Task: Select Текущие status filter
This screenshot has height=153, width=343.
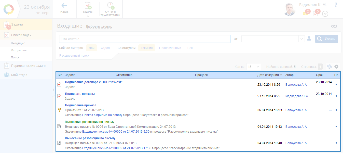Action: click(147, 48)
